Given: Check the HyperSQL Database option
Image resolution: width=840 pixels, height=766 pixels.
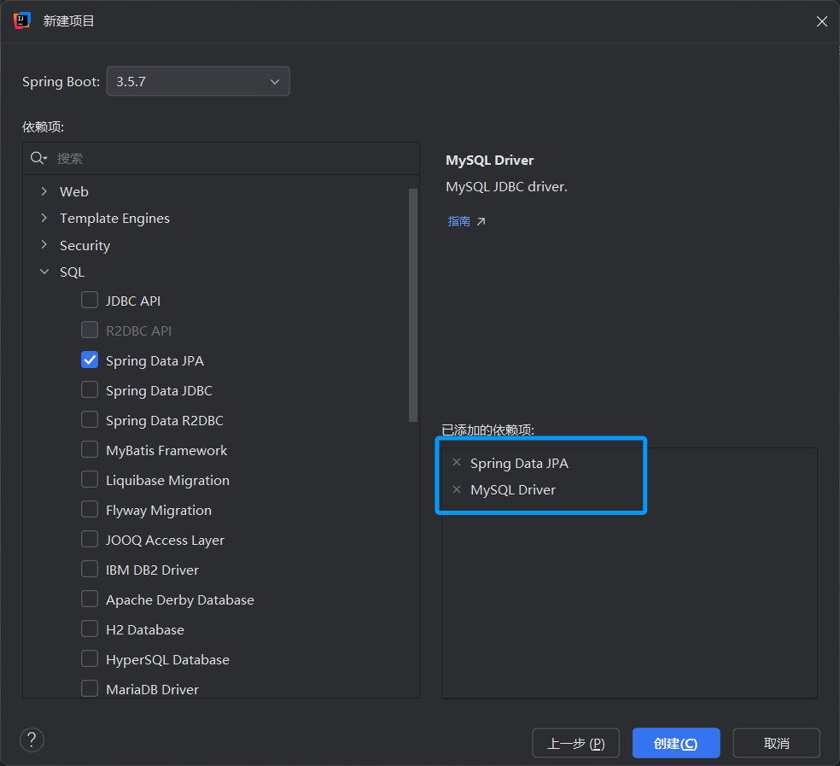Looking at the screenshot, I should tap(90, 658).
